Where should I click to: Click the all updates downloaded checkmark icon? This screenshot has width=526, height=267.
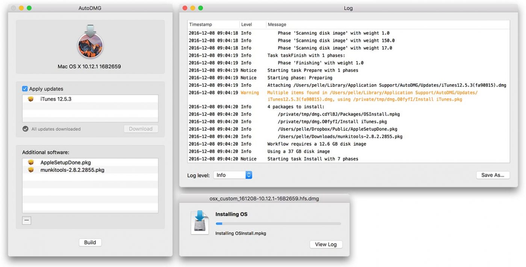(26, 129)
